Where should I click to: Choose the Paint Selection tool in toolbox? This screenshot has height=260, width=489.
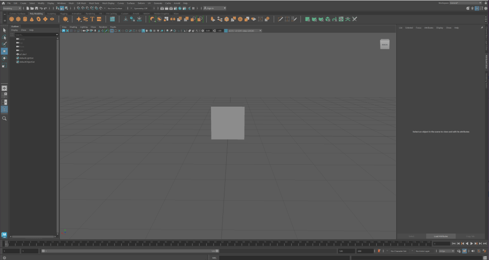tap(4, 43)
